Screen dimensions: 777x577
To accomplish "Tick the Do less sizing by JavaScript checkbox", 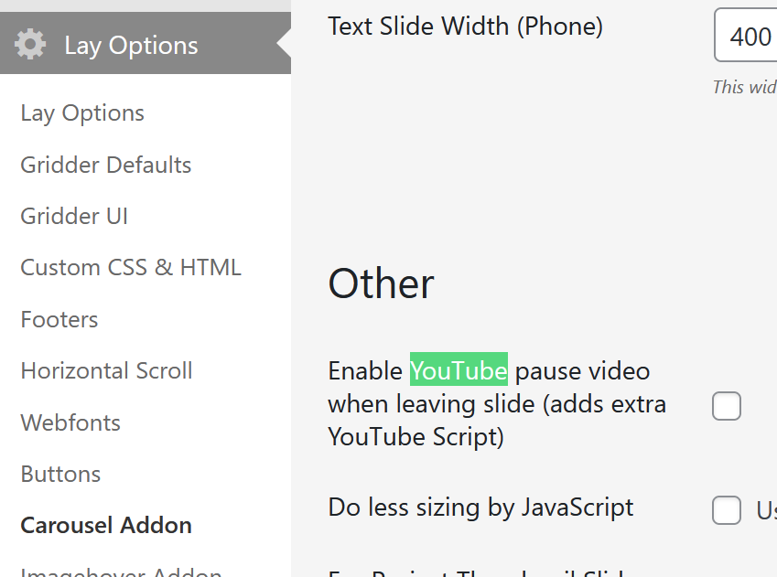I will tap(727, 510).
